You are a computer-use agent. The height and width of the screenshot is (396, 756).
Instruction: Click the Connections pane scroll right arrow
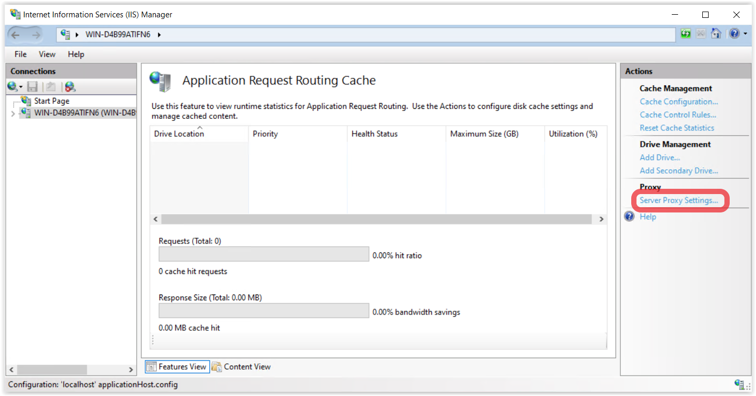pyautogui.click(x=131, y=370)
